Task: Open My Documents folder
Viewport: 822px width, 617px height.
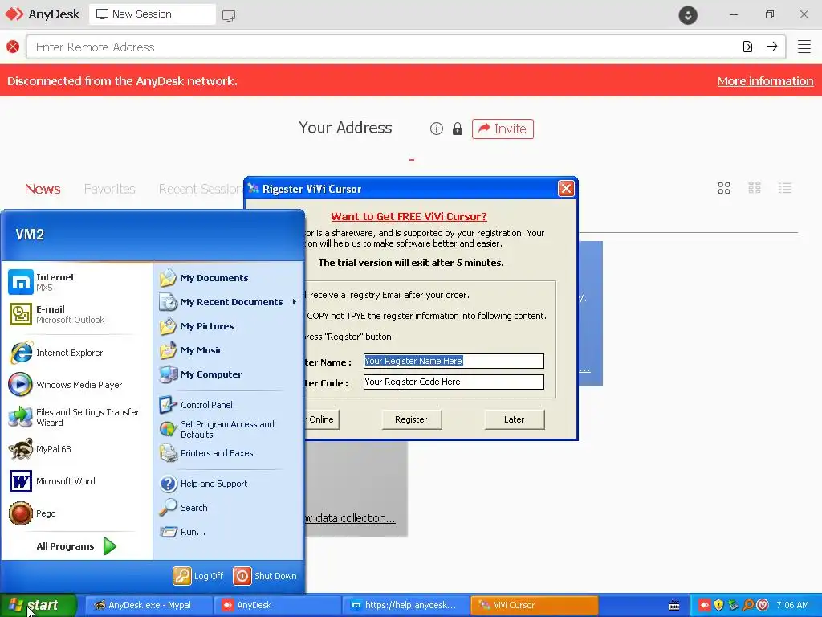Action: pos(229,278)
